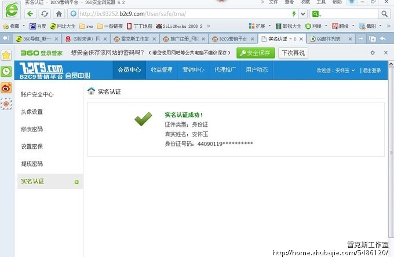Open 头像设置 sidebar item

pyautogui.click(x=32, y=112)
